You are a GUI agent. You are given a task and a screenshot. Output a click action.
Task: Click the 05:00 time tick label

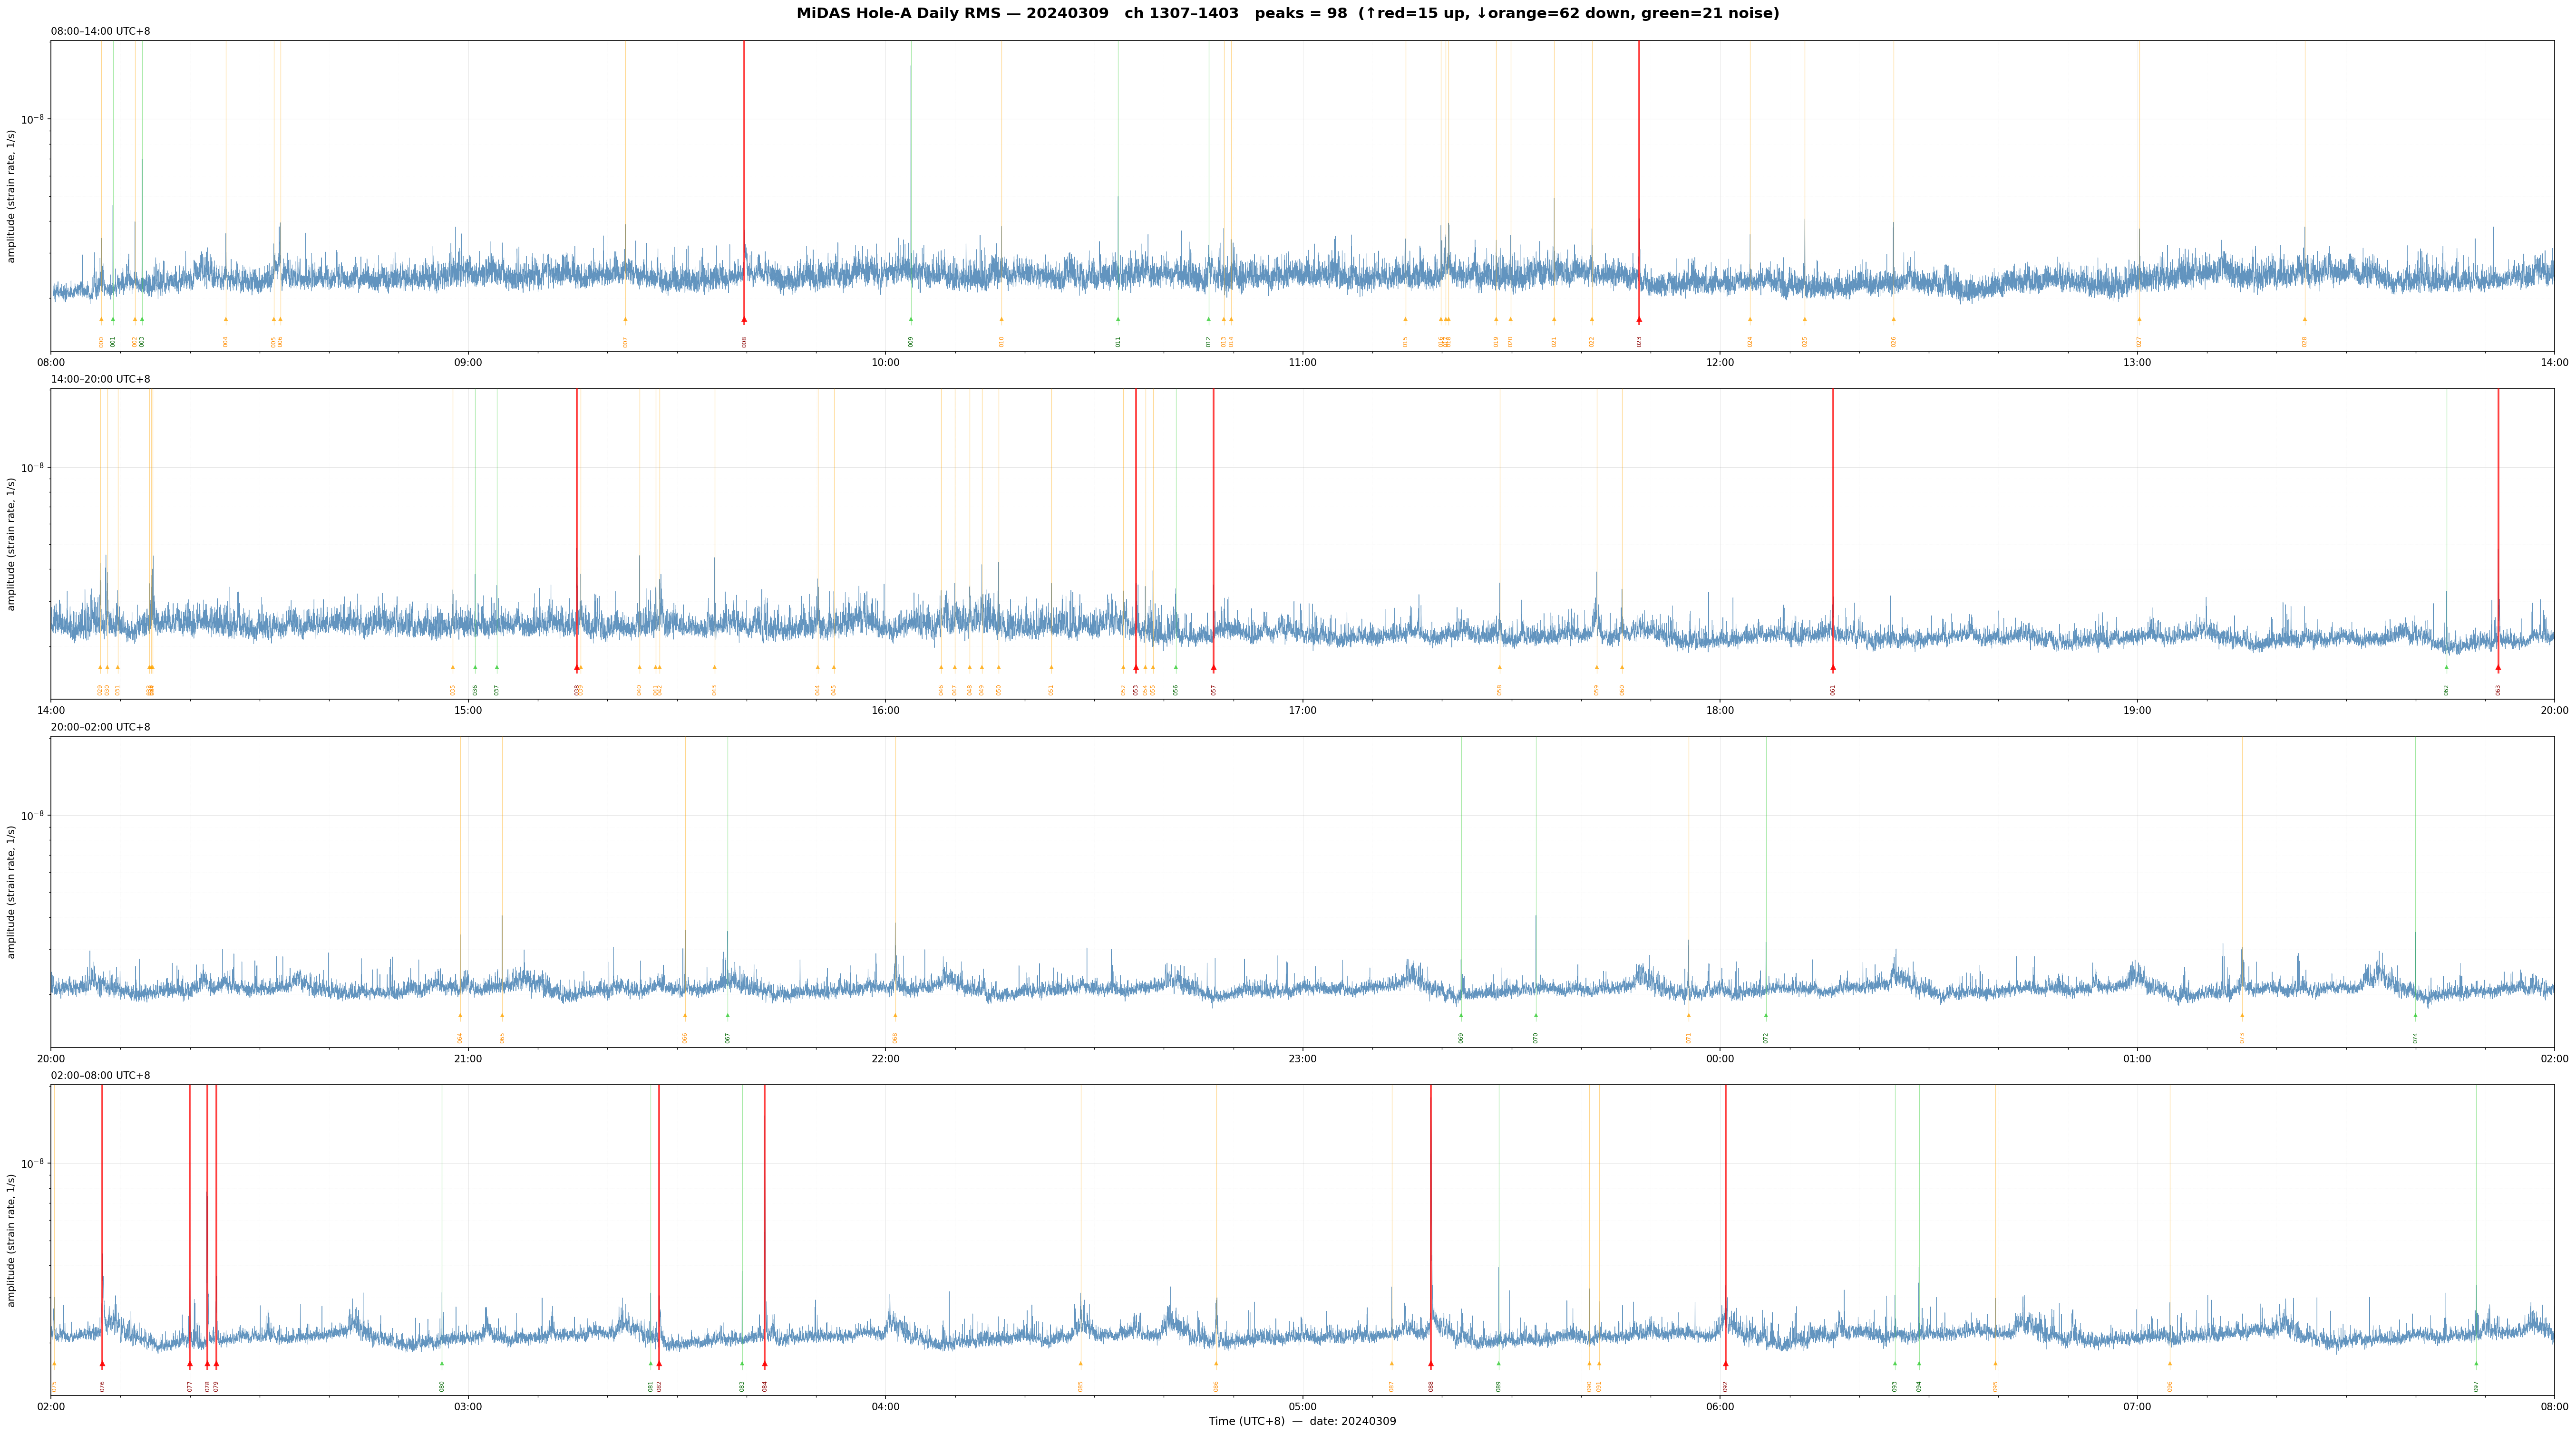[x=1302, y=1406]
